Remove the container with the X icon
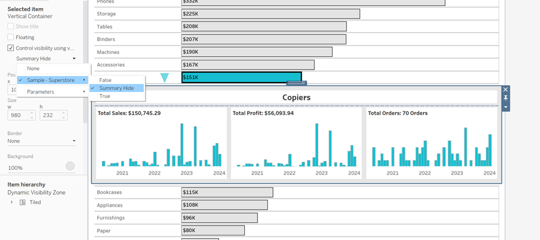Viewport: 540px width, 240px height. 506,90
